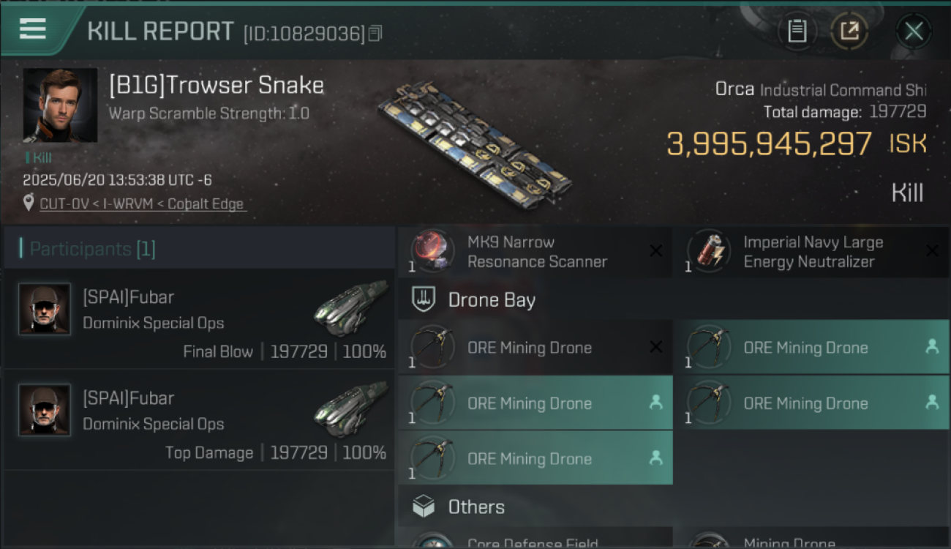Click Dominix Special Ops ship icon in Final Blow
Viewport: 951px width, 549px height.
coord(351,307)
